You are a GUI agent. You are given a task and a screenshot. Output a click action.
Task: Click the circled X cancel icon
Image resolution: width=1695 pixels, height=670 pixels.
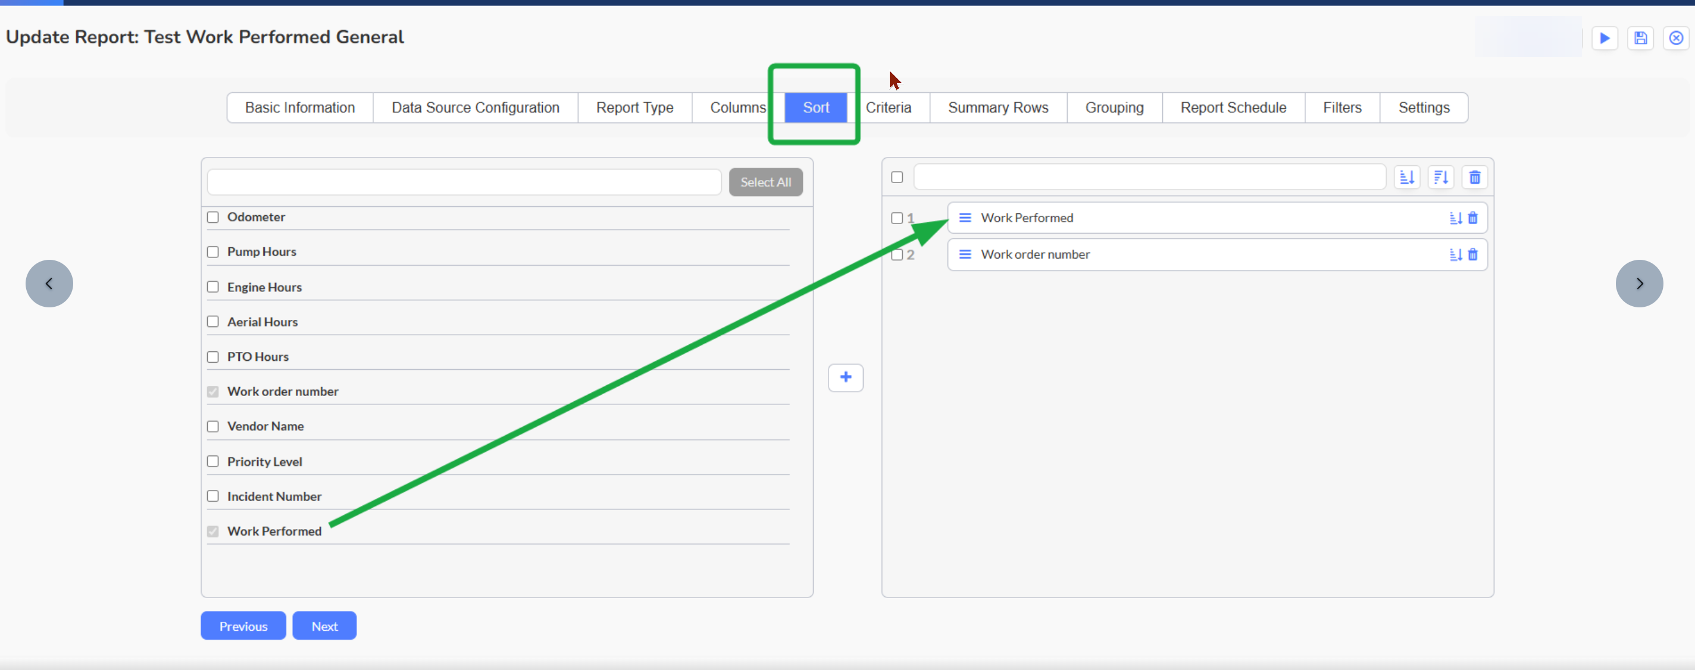(x=1675, y=38)
